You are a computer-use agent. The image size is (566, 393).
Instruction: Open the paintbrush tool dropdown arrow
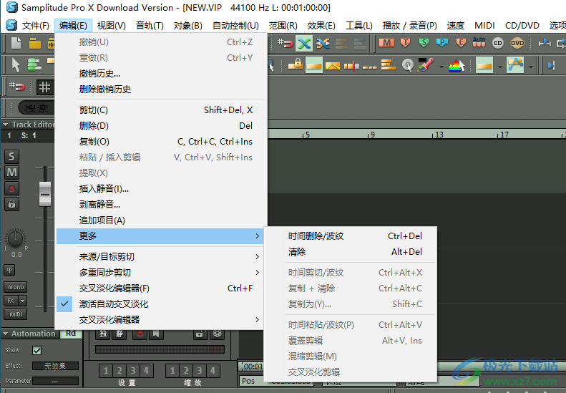pos(441,67)
